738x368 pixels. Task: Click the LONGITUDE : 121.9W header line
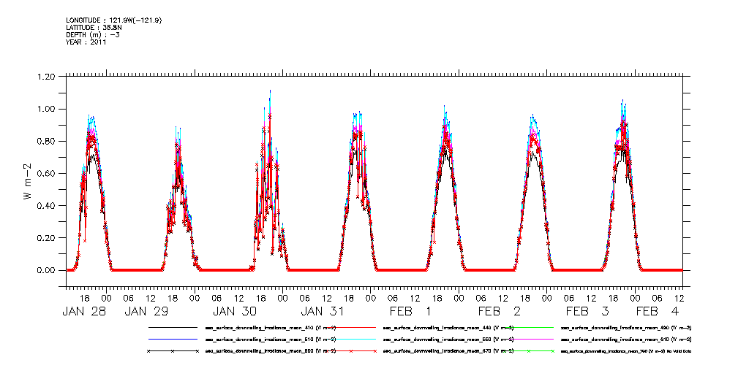pyautogui.click(x=114, y=20)
